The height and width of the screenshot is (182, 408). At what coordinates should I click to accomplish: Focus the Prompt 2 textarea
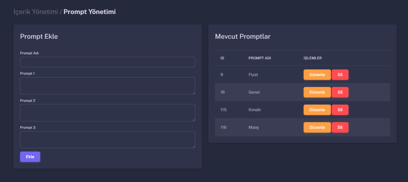point(108,113)
